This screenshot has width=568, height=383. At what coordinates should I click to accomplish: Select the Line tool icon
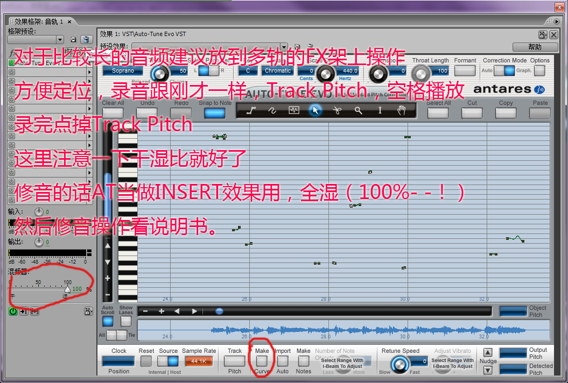[250, 111]
